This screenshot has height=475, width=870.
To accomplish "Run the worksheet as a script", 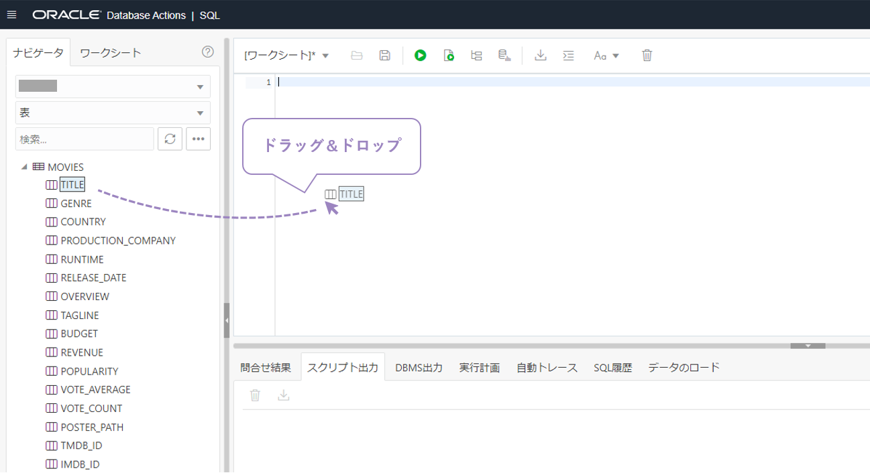I will (x=449, y=56).
